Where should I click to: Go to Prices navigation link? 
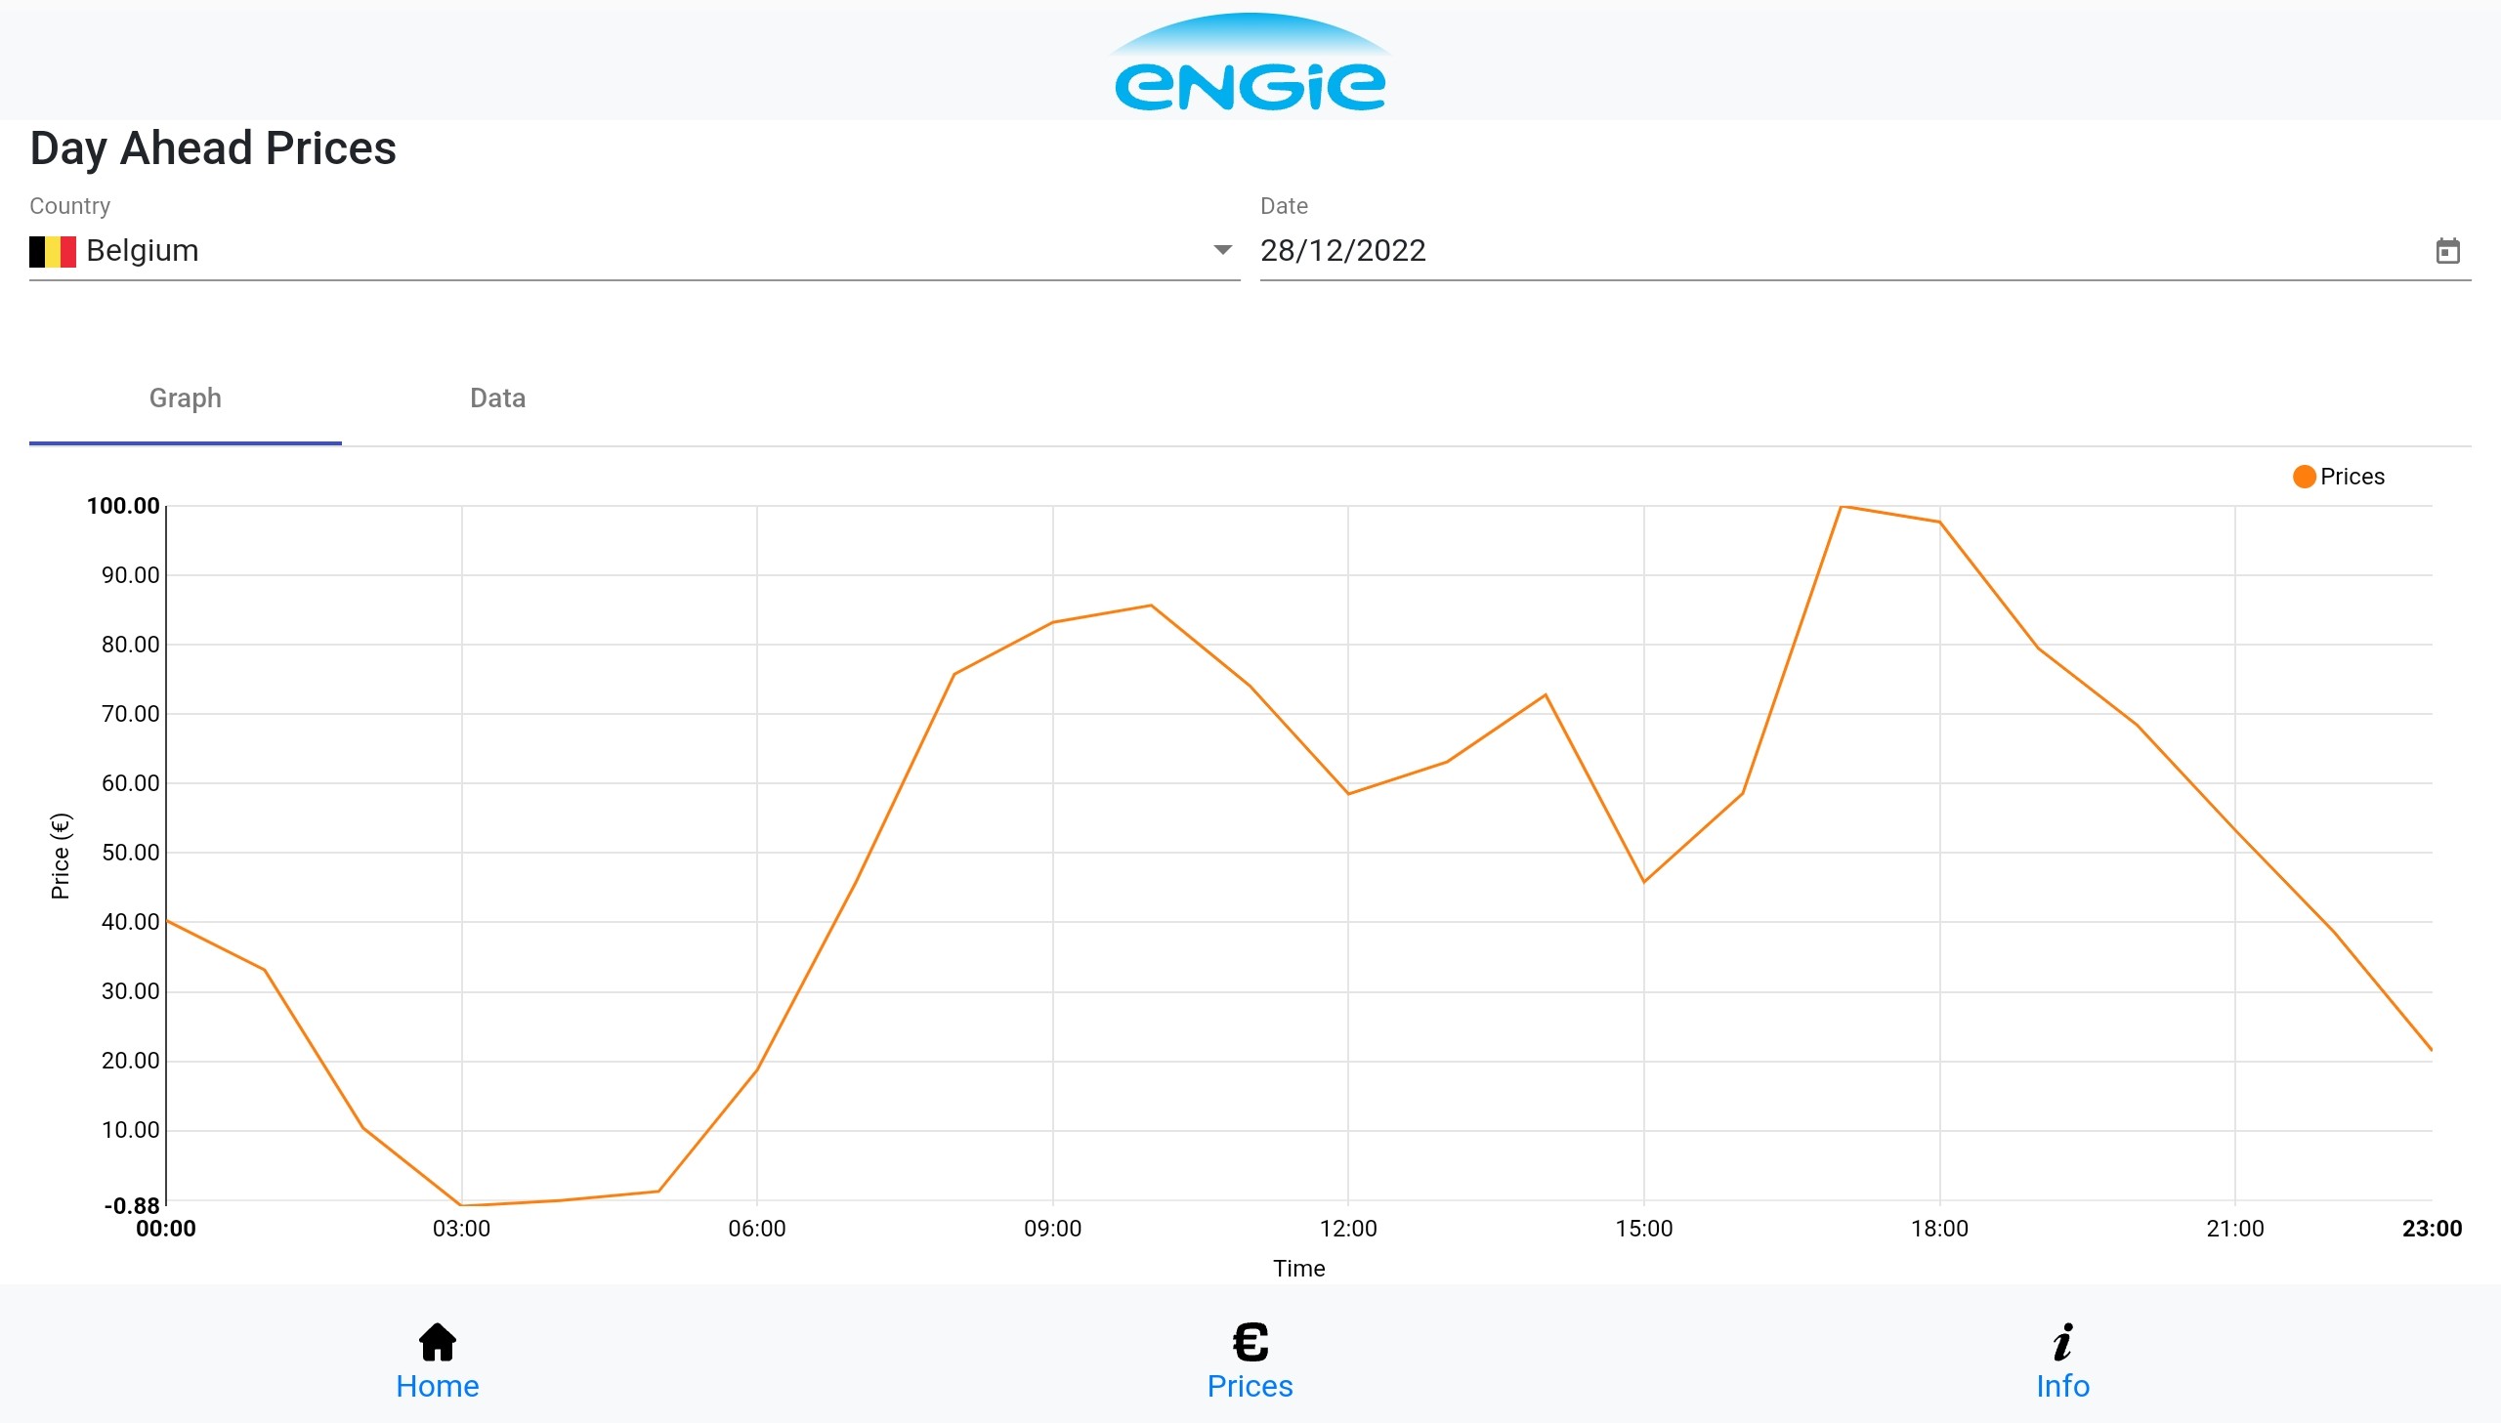[x=1249, y=1386]
